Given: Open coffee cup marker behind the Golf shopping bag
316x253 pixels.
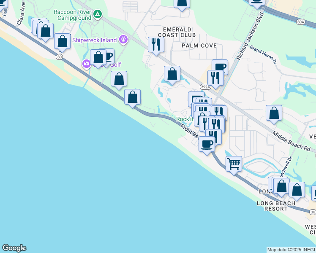Looking at the screenshot, I should (110, 57).
